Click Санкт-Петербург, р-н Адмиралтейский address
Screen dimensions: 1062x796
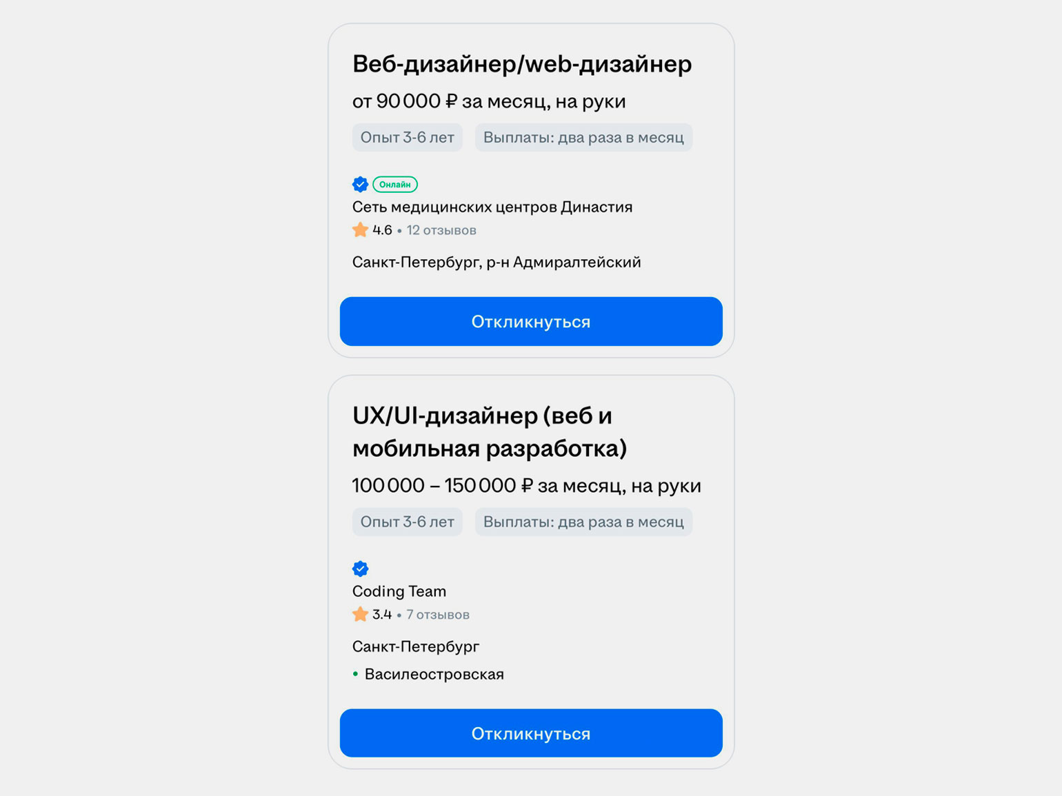pyautogui.click(x=496, y=262)
